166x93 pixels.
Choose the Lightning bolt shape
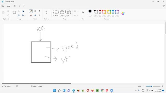click(x=68, y=16)
